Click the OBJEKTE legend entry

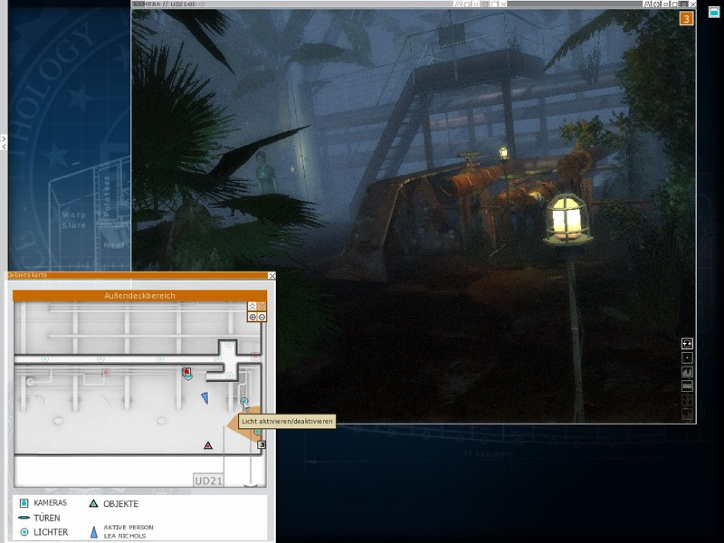pyautogui.click(x=114, y=503)
